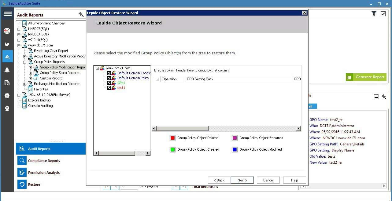Click the right scroll arrow under the wizard tree
392x201 pixels.
point(148,153)
